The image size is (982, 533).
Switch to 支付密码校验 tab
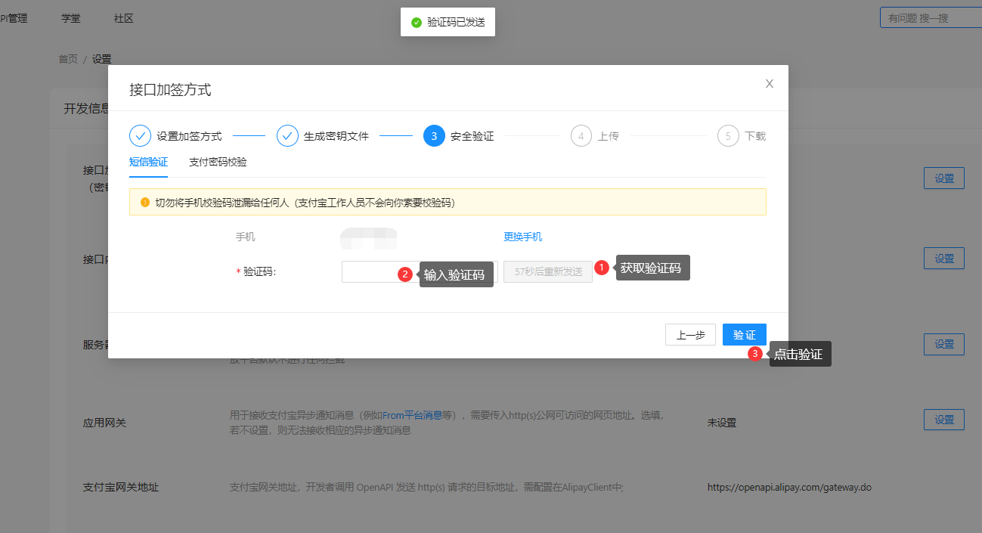point(218,162)
